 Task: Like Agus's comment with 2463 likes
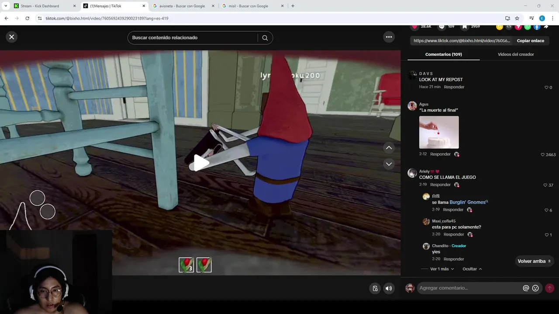pos(543,155)
